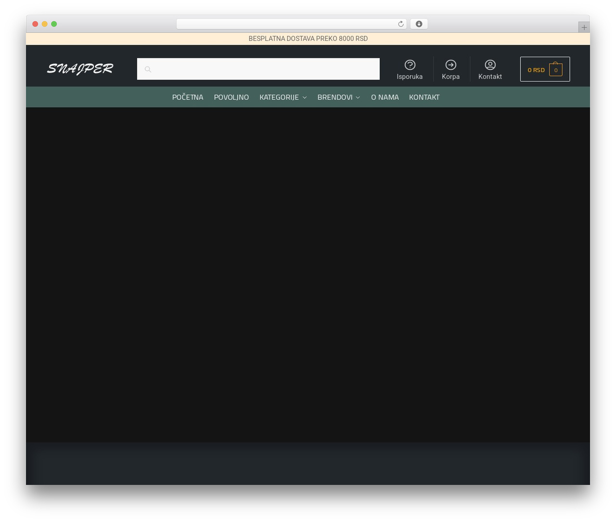The width and height of the screenshot is (616, 522).
Task: Expand the BRENDOVI dropdown menu
Action: tap(339, 97)
